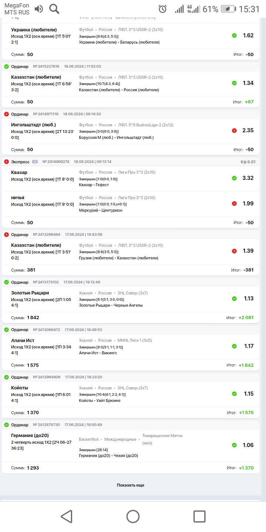
Task: Open bet number №2413296464
Action: click(x=47, y=235)
